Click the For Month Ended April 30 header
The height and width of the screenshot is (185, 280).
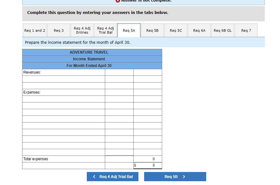(92, 66)
